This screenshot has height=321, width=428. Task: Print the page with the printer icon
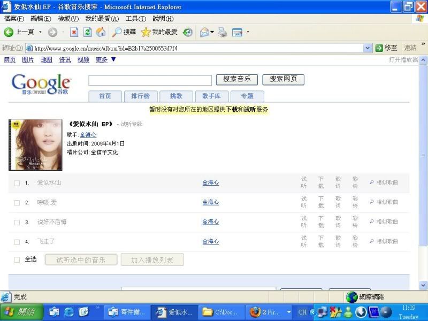pos(222,32)
